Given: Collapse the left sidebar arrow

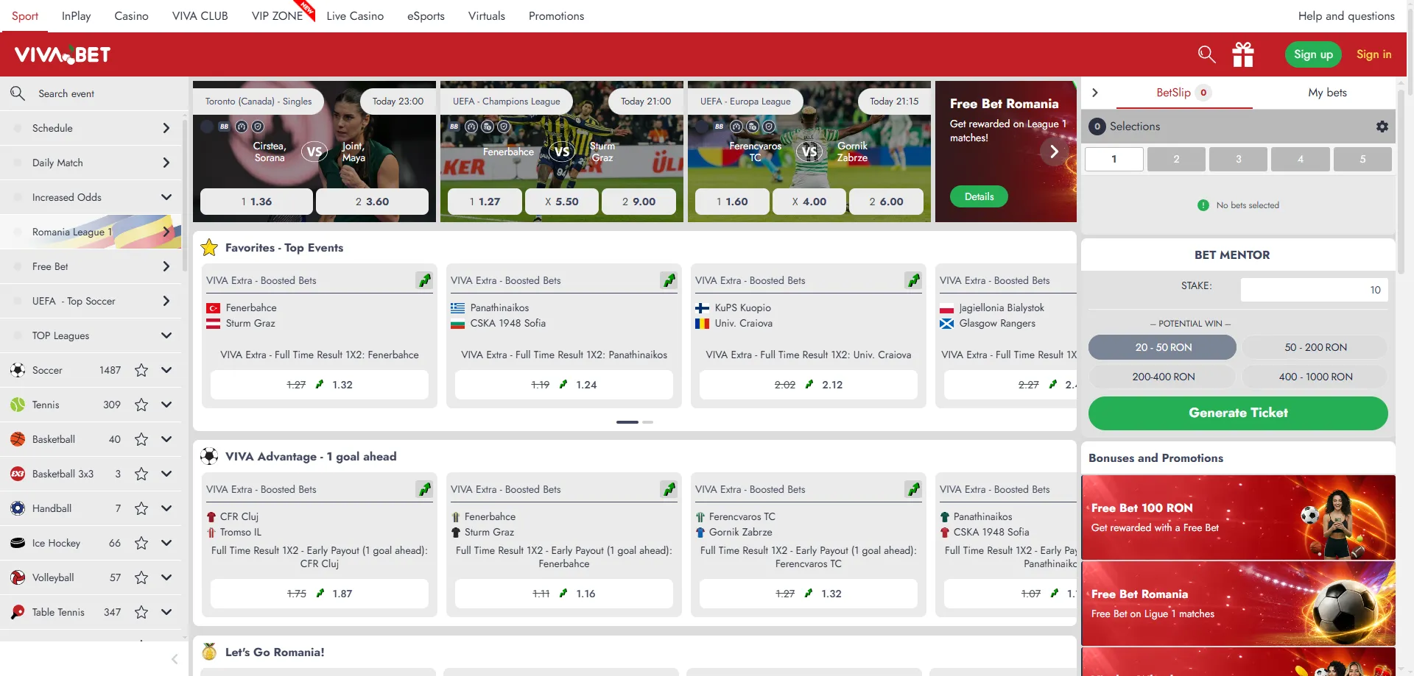Looking at the screenshot, I should tap(175, 659).
